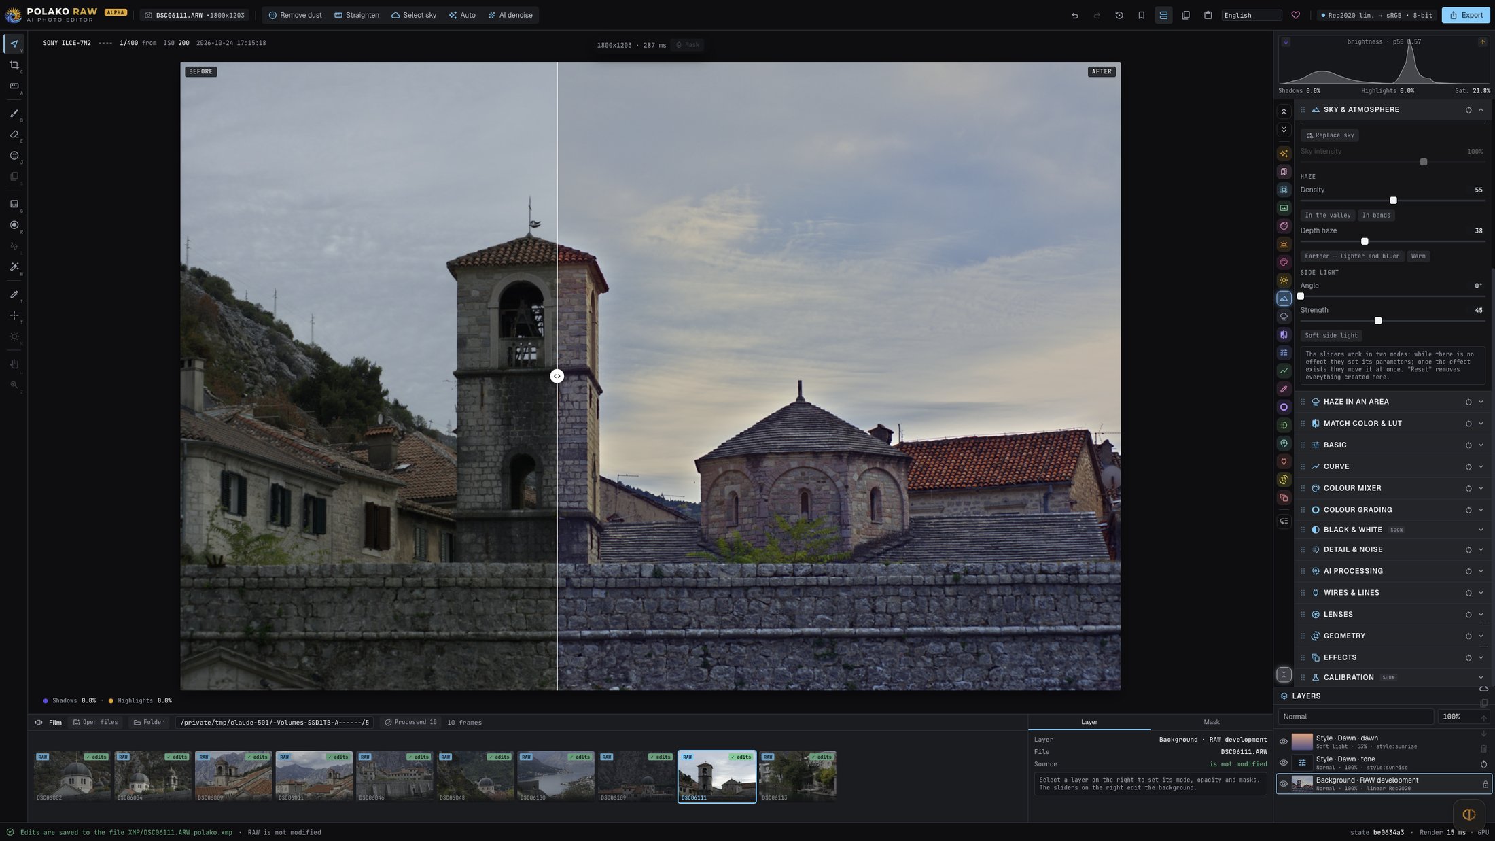
Task: Click the Export button
Action: [1466, 15]
